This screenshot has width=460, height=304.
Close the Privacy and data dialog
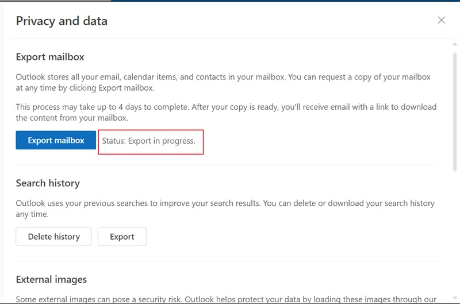coord(441,20)
